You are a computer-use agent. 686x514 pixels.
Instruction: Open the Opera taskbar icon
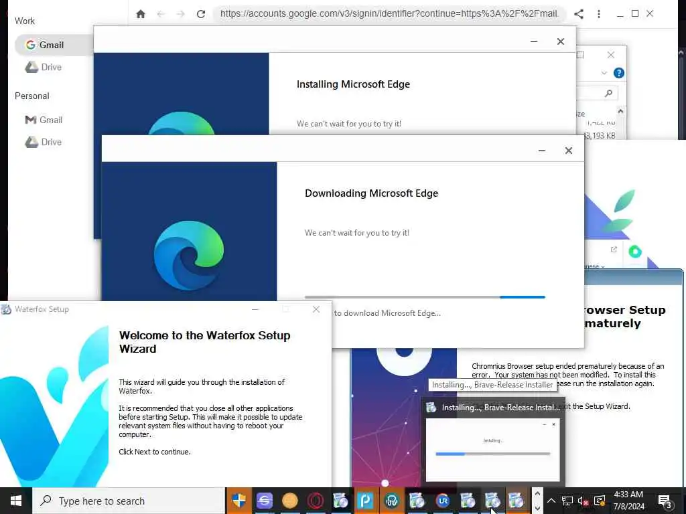pos(315,501)
